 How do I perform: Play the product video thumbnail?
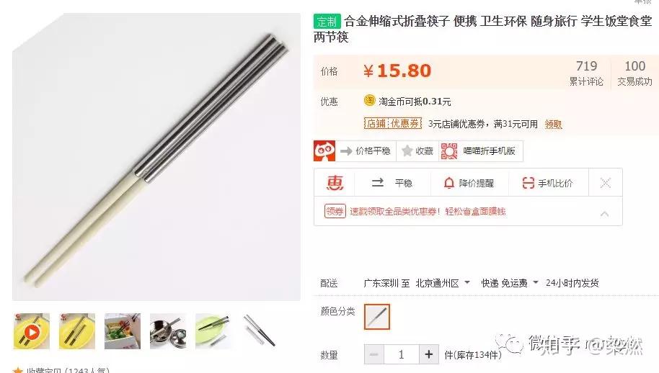coord(32,331)
